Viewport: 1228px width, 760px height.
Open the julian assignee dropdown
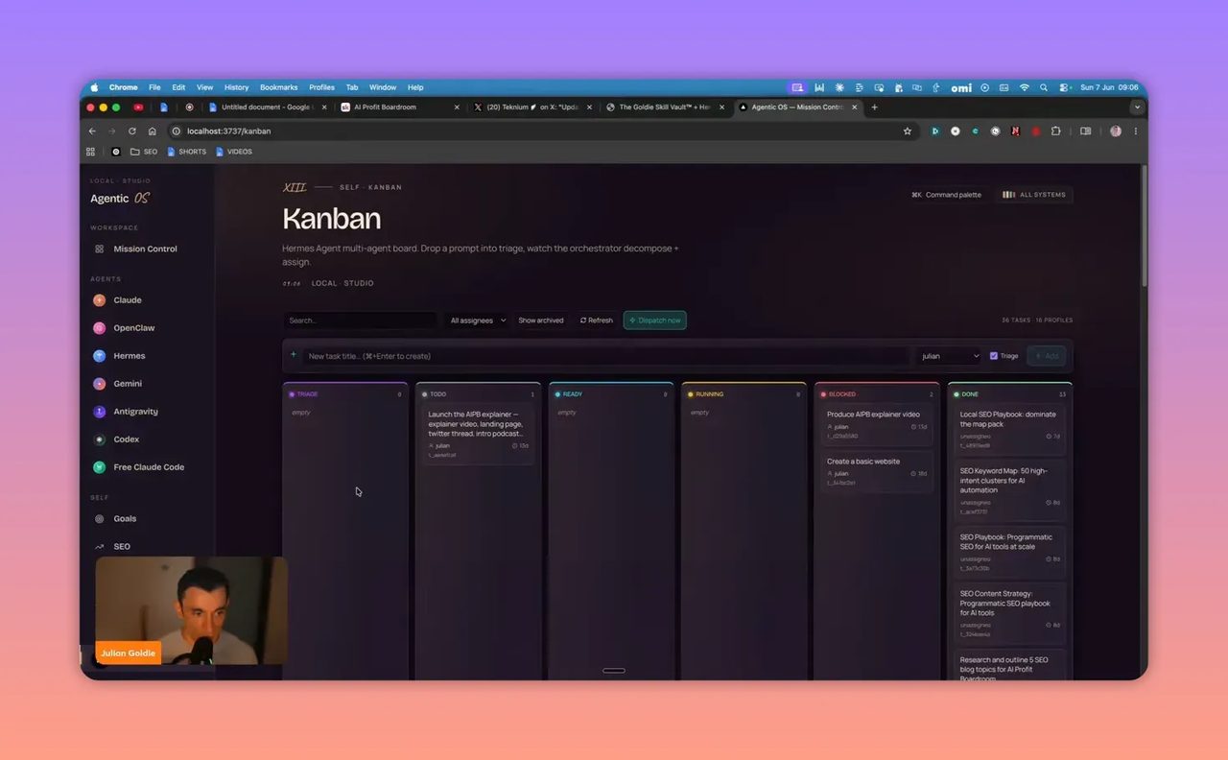[x=950, y=356]
